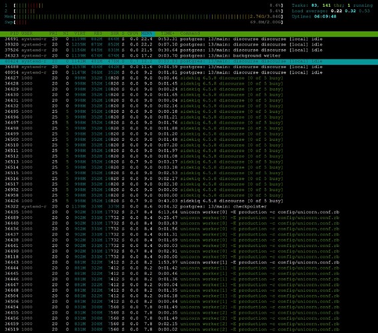Image resolution: width=378 pixels, height=333 pixels.
Task: Click the Tasks count line
Action: (x=332, y=5)
